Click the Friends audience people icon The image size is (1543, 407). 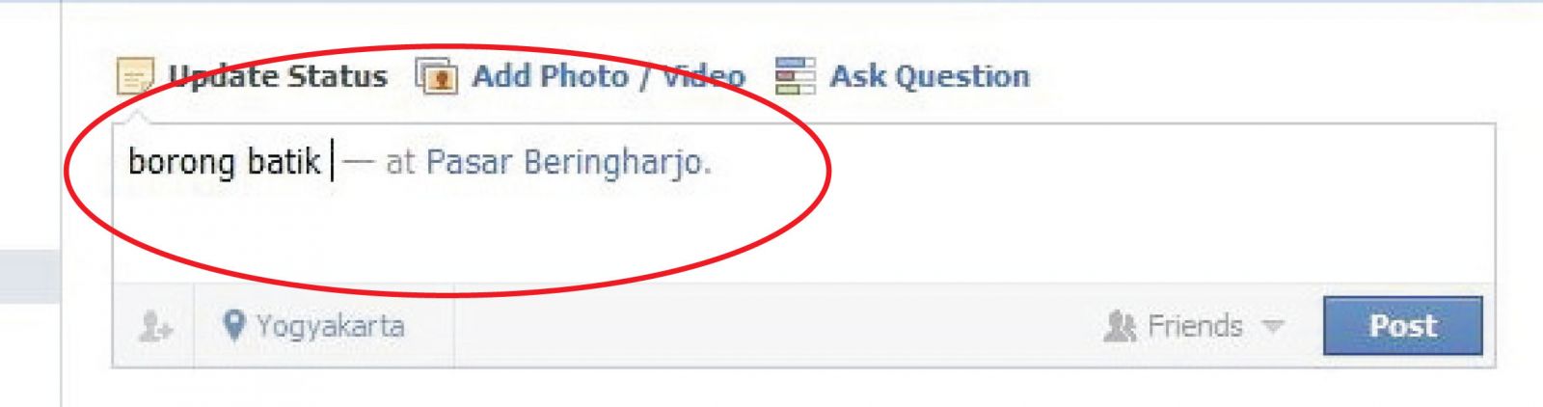(1119, 326)
